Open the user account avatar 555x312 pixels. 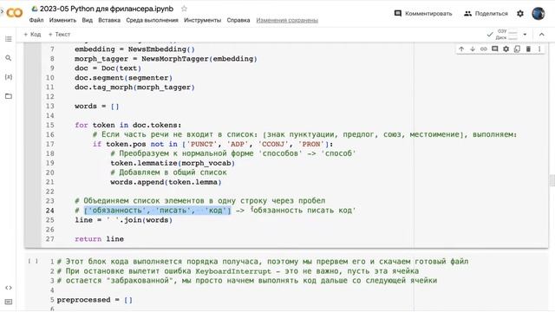[x=538, y=14]
